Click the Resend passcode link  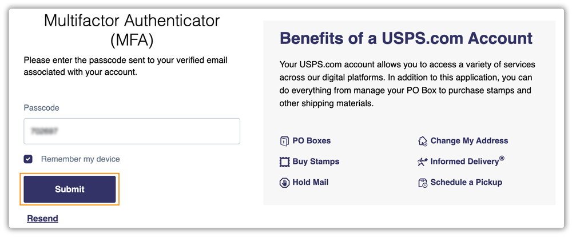[42, 219]
